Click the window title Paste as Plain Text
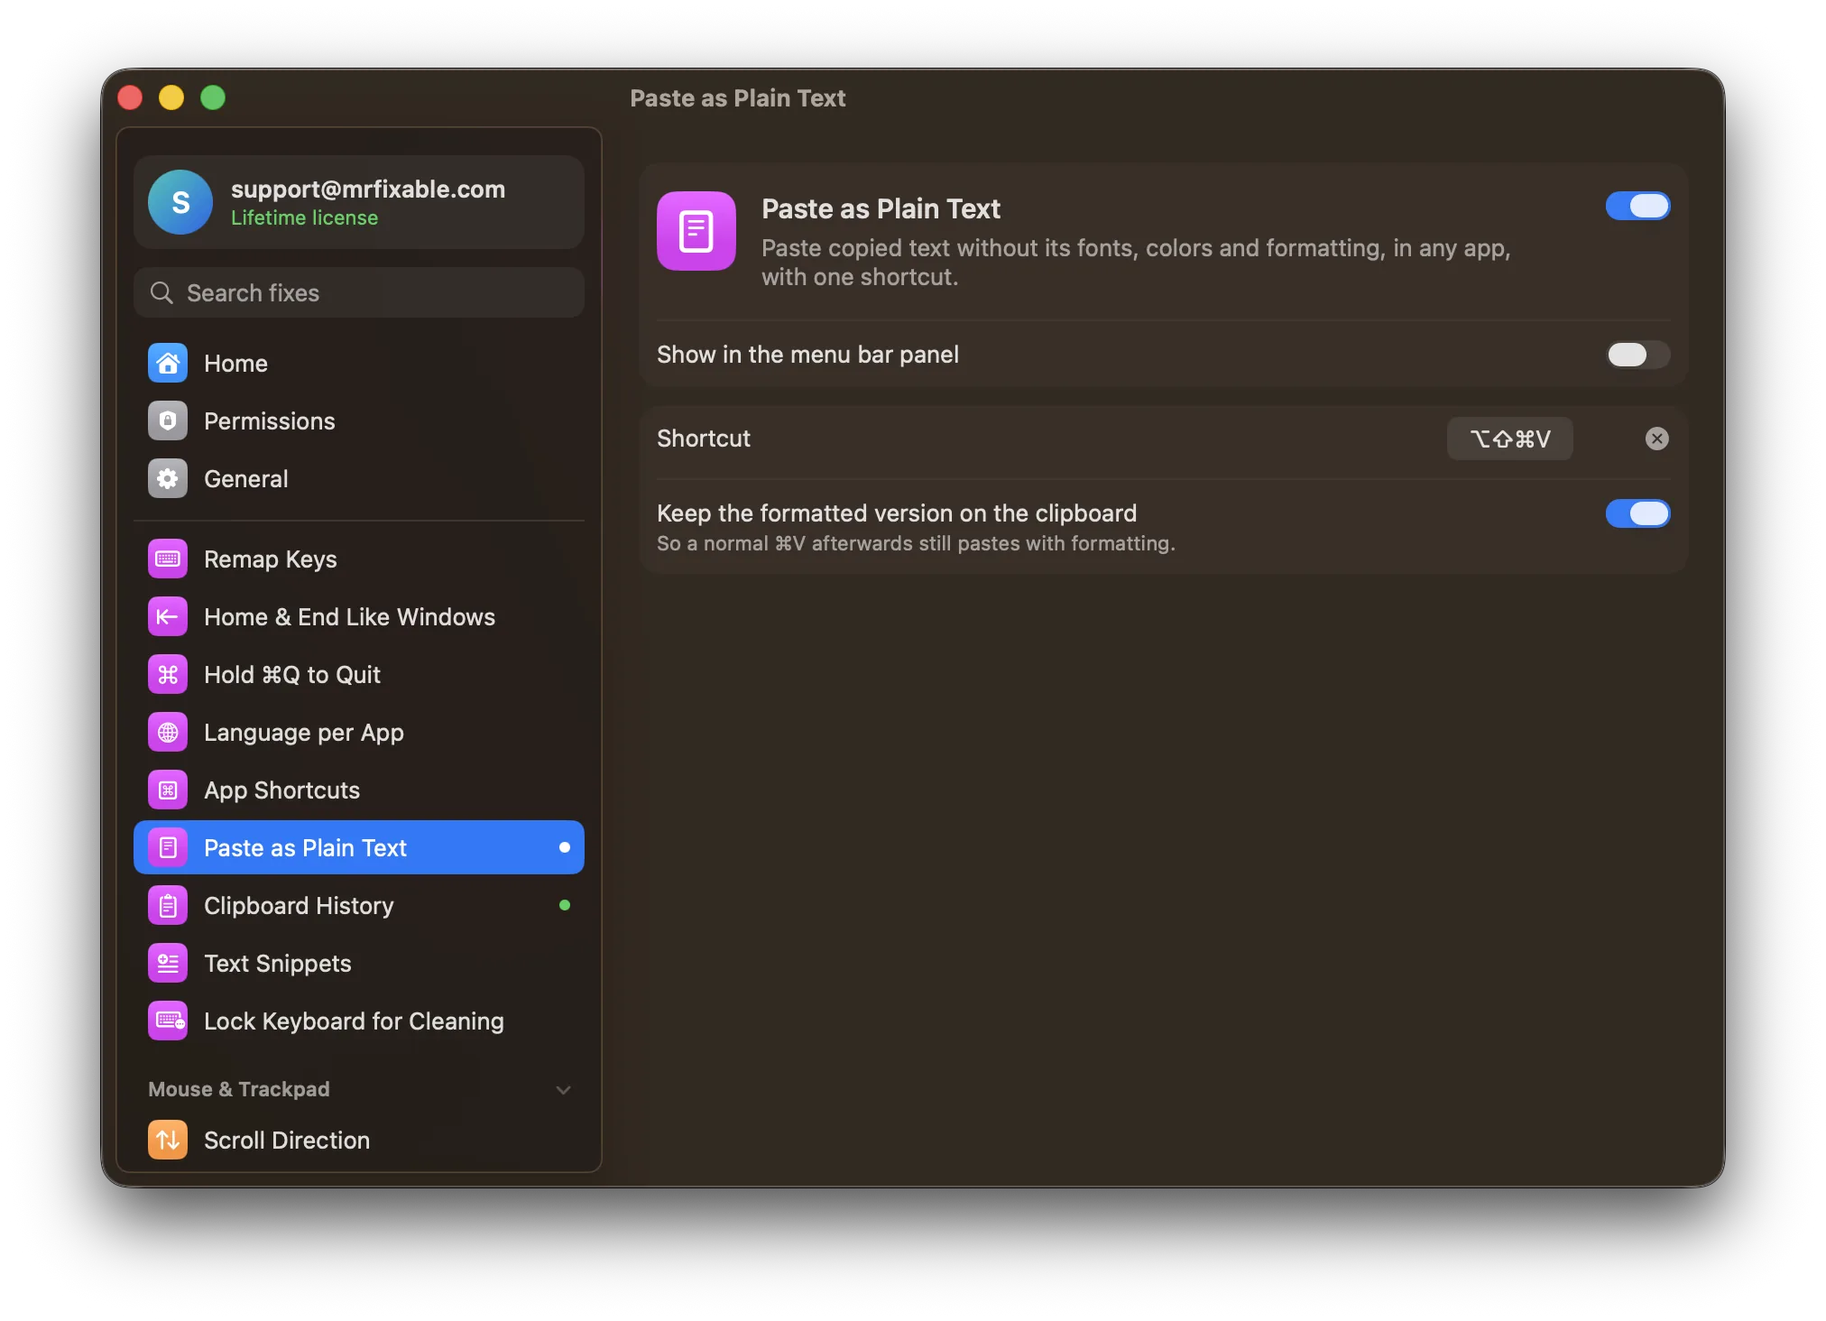Image resolution: width=1826 pixels, height=1321 pixels. [737, 98]
